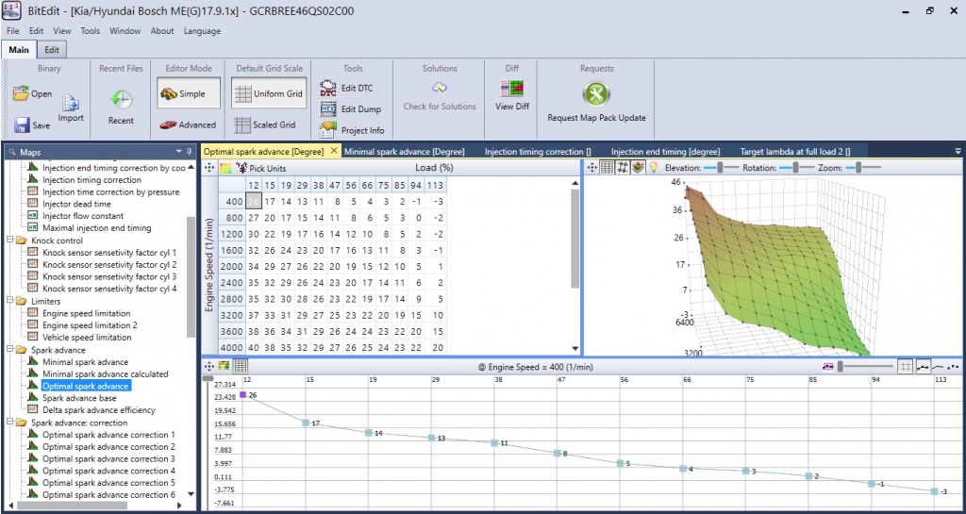Collapse the Spark advance folder
The image size is (966, 514).
(8, 350)
